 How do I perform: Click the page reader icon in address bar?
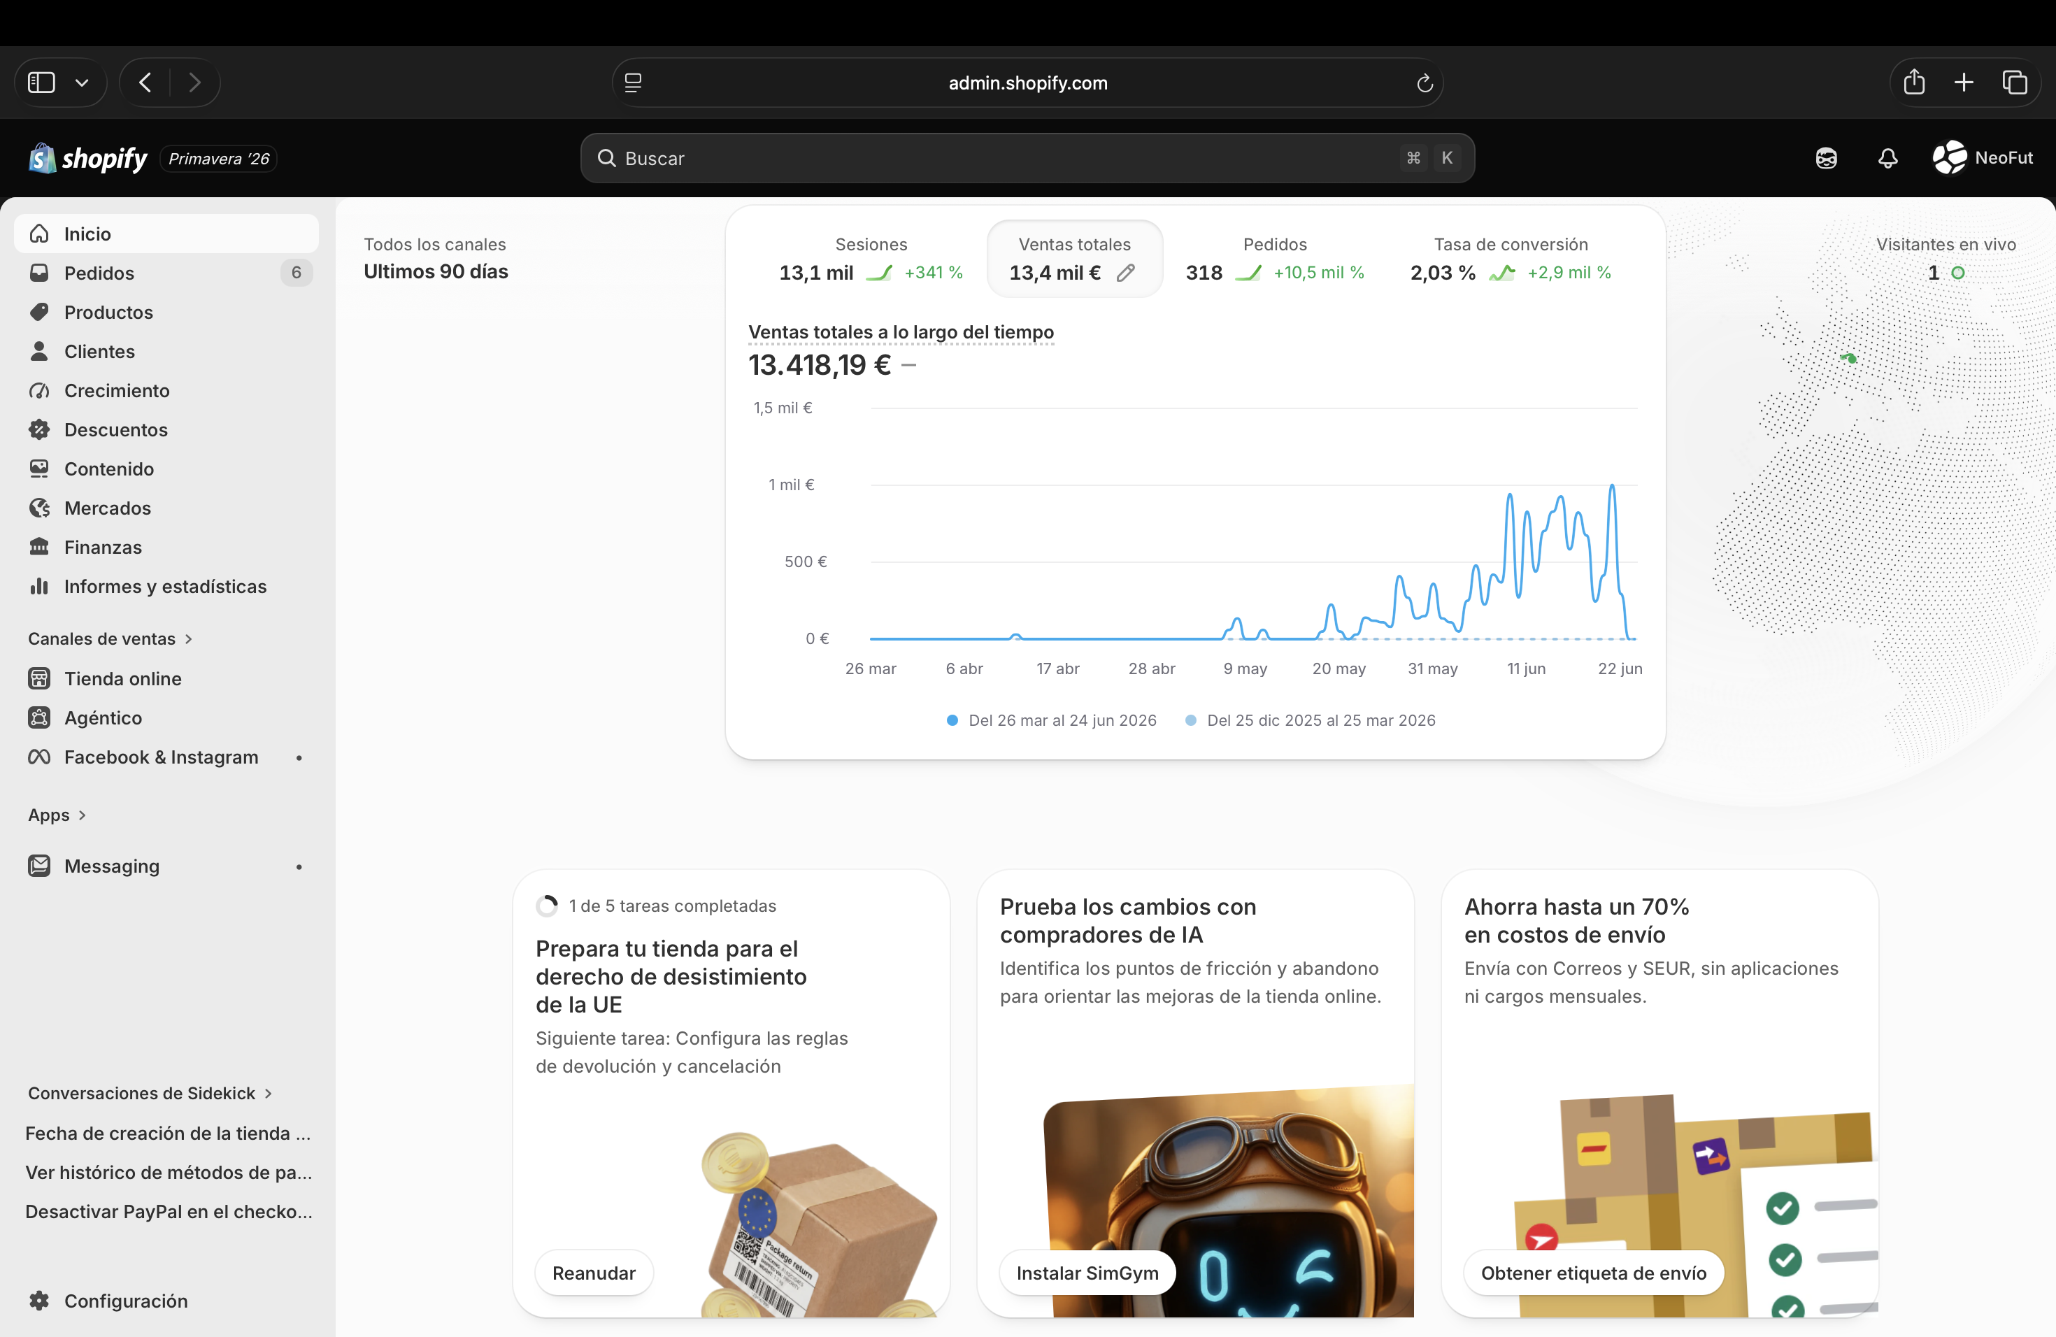[633, 83]
